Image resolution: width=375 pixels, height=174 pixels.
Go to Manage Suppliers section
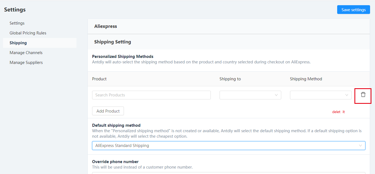(26, 63)
